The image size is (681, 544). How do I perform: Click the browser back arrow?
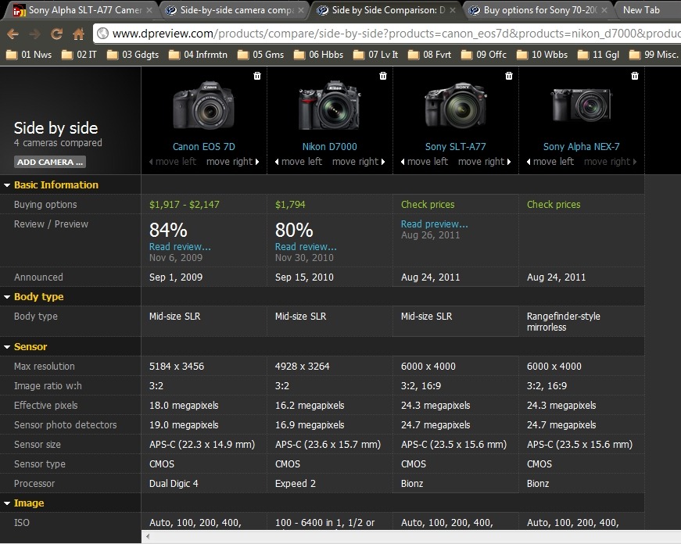click(13, 34)
